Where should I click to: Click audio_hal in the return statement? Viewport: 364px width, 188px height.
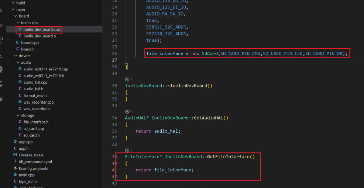(x=166, y=131)
